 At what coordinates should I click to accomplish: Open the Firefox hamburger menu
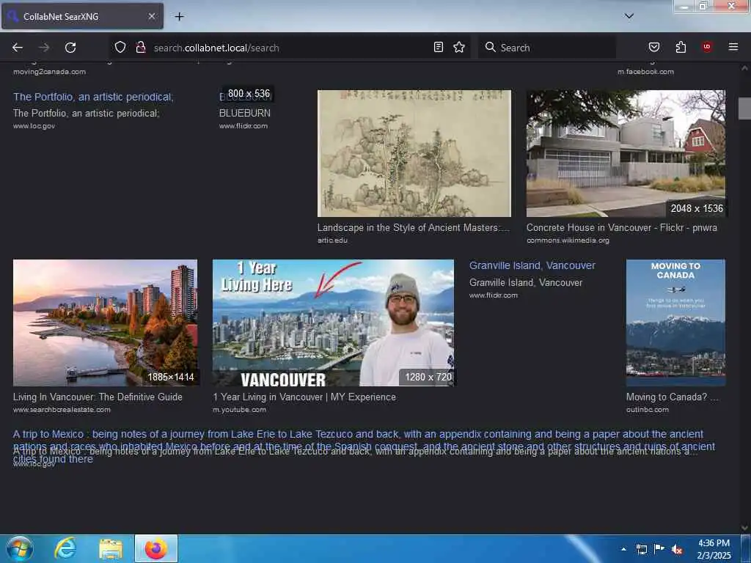click(x=733, y=47)
